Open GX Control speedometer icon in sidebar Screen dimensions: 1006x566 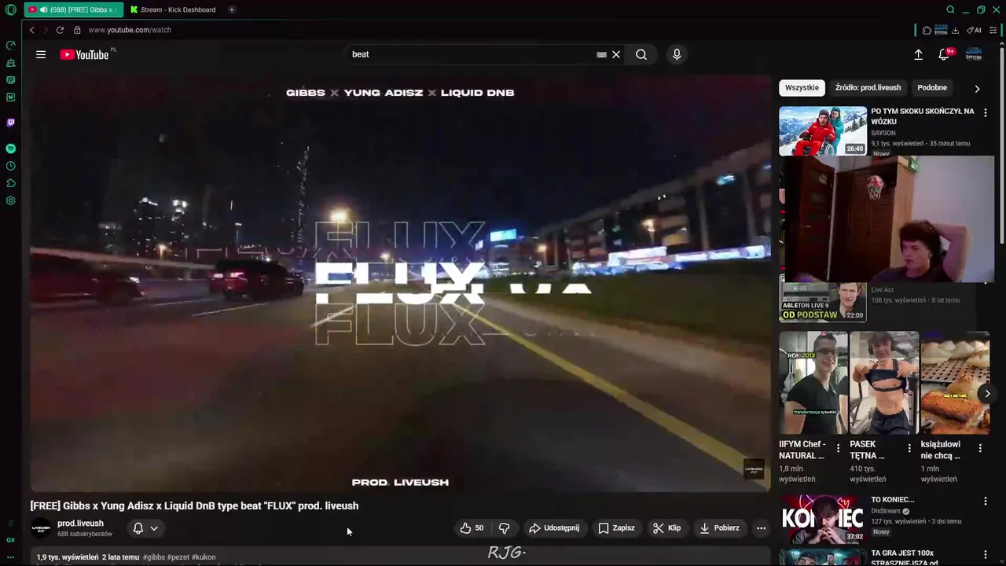(10, 45)
